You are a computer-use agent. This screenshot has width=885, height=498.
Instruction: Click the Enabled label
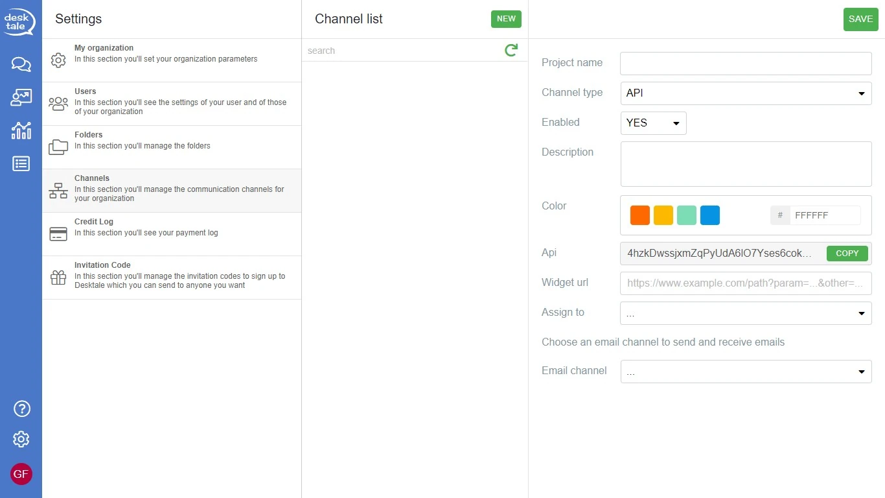point(560,123)
